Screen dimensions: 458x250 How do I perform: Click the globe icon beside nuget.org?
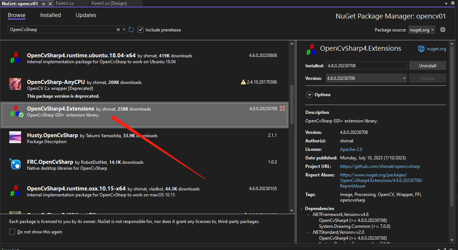pos(421,48)
